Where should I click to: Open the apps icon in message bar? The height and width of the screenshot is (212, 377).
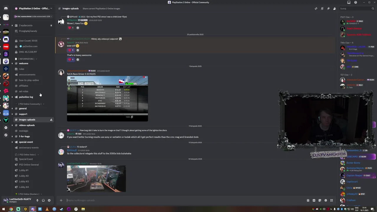click(x=332, y=200)
